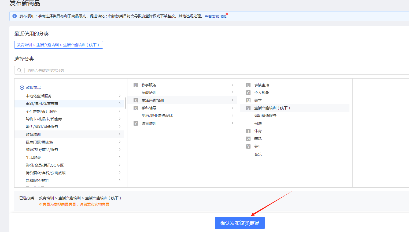
Task: Click the M letter badge beside 美术
Action: [248, 100]
